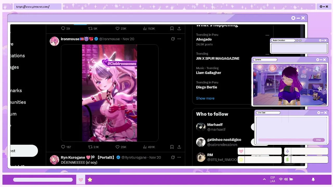The image size is (333, 187).
Task: Like the tweet with 23K likes
Action: [x=117, y=28]
